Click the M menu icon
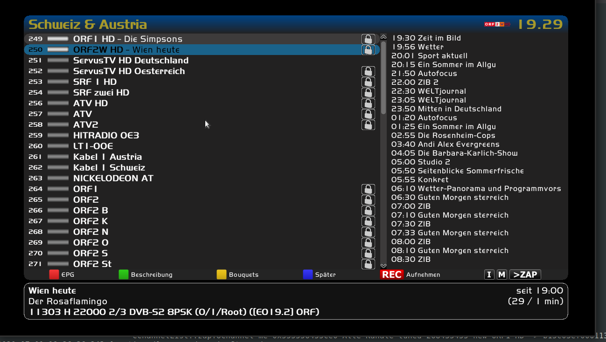This screenshot has width=606, height=342. [502, 274]
